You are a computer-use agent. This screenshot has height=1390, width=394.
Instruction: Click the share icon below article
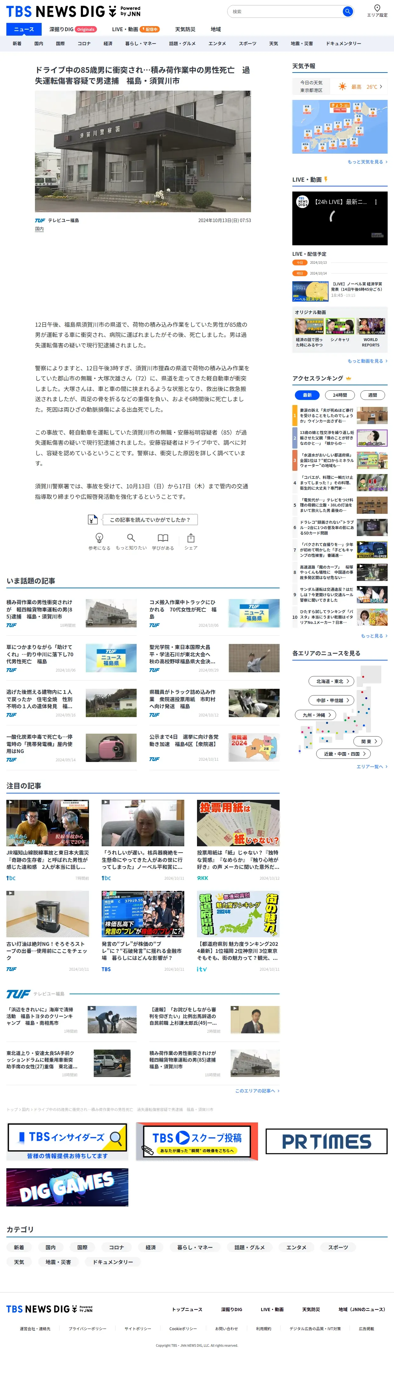[191, 537]
